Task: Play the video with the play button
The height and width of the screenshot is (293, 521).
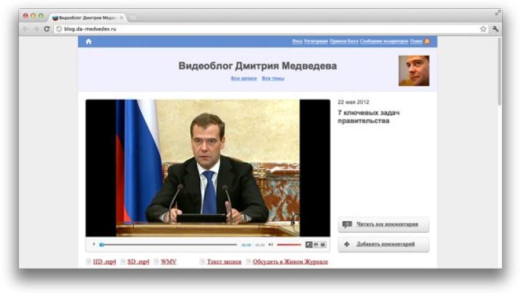Action: (94, 244)
